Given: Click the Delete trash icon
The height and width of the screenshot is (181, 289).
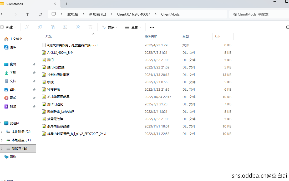Looking at the screenshot, I should pyautogui.click(x=90, y=27).
